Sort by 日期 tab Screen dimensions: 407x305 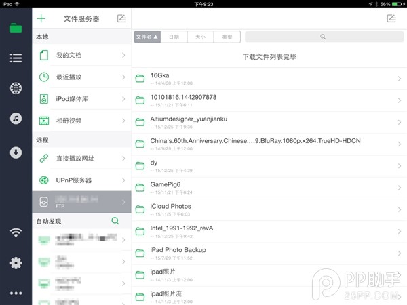(x=174, y=37)
